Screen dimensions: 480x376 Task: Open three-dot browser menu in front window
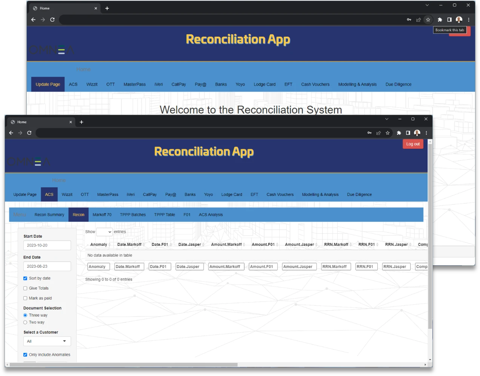pos(426,133)
